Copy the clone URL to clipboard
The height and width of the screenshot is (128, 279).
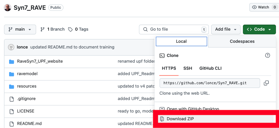(266, 83)
